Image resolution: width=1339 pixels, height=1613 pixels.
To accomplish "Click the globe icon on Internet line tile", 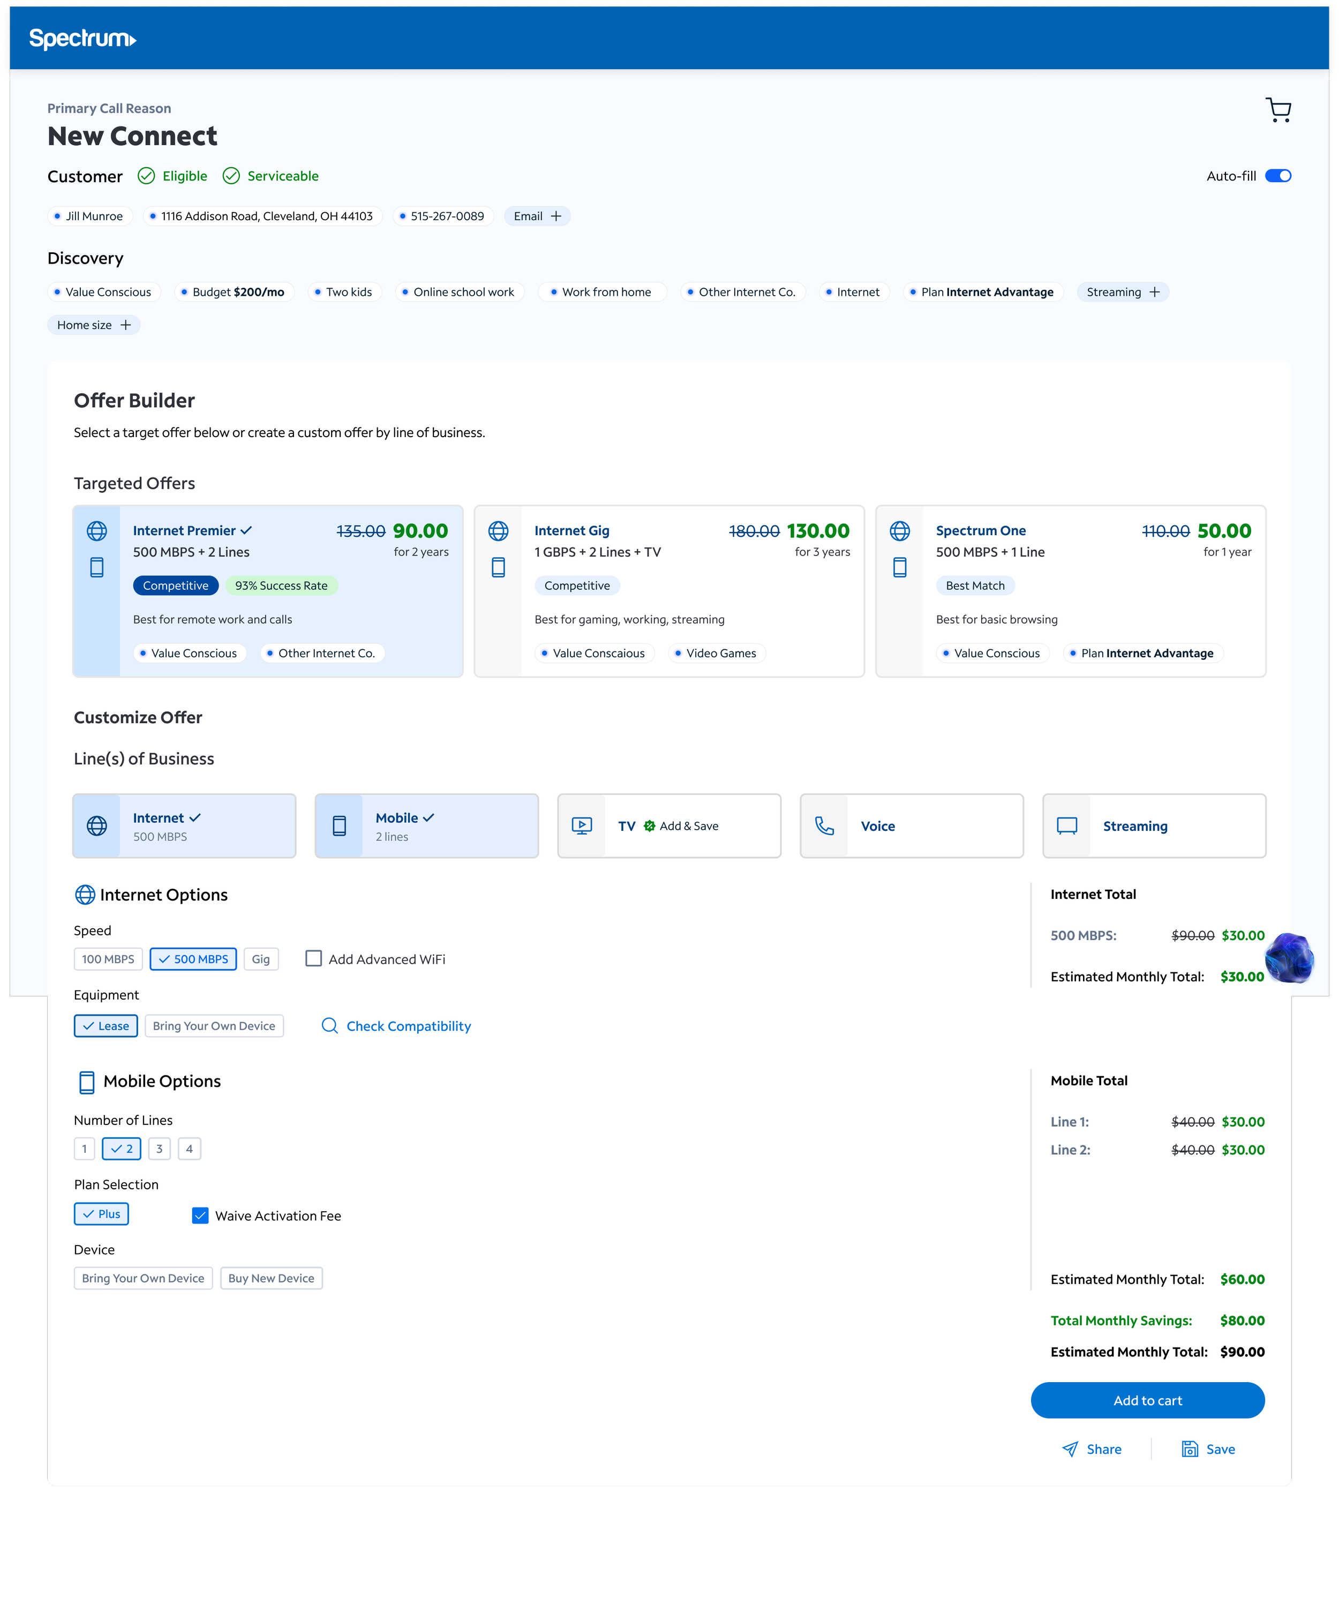I will pyautogui.click(x=97, y=827).
